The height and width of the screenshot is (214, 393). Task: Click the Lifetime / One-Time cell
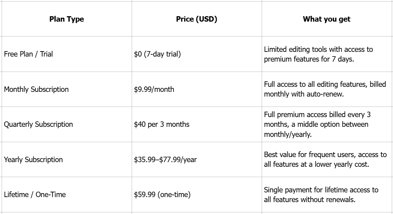click(x=35, y=195)
